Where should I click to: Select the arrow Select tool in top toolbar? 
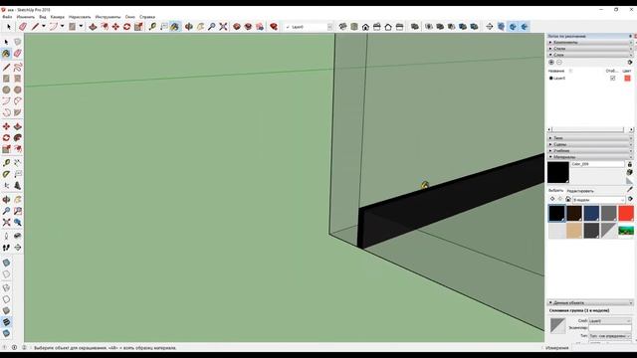click(9, 27)
